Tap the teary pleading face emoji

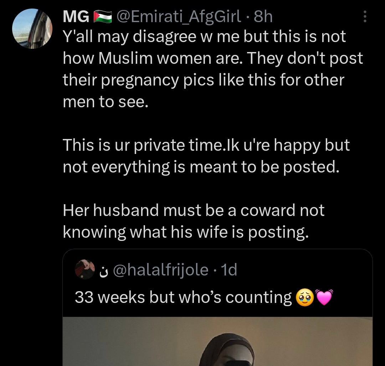click(305, 297)
